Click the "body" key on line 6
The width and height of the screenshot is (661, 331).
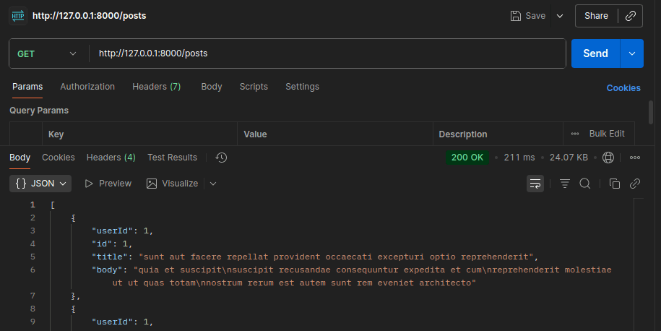coord(107,270)
